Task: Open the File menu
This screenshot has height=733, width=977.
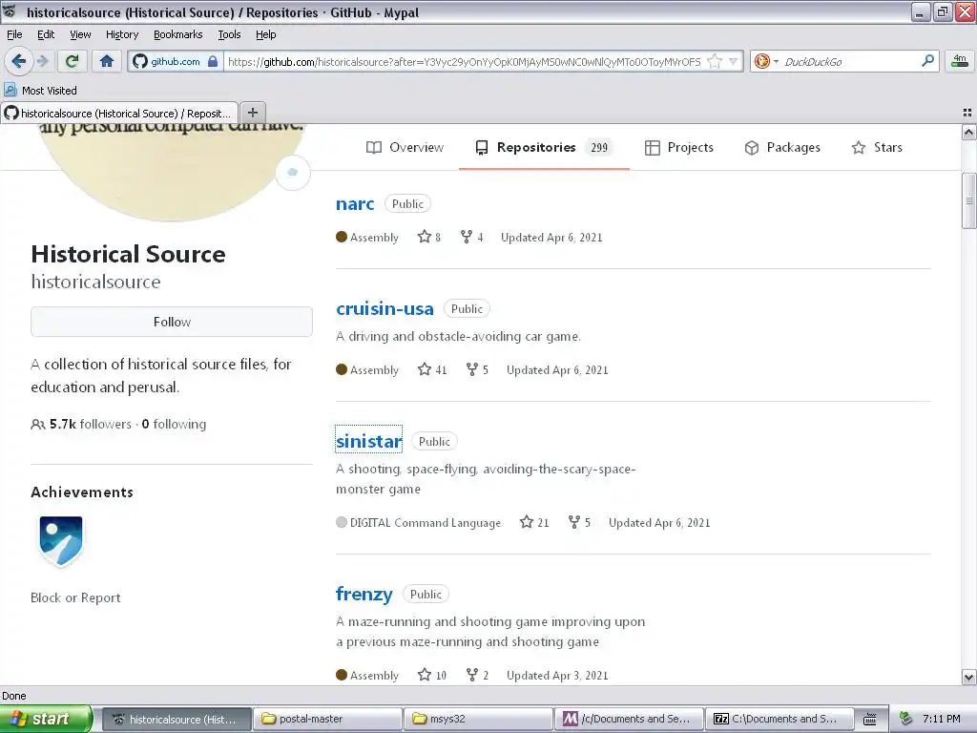Action: point(14,34)
